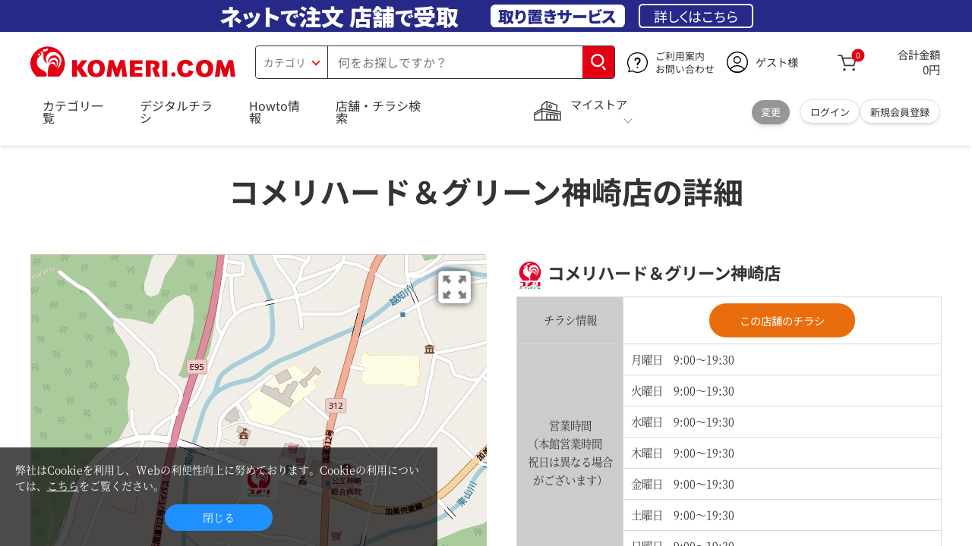Click the チラシ情報 table header cell

click(x=570, y=321)
